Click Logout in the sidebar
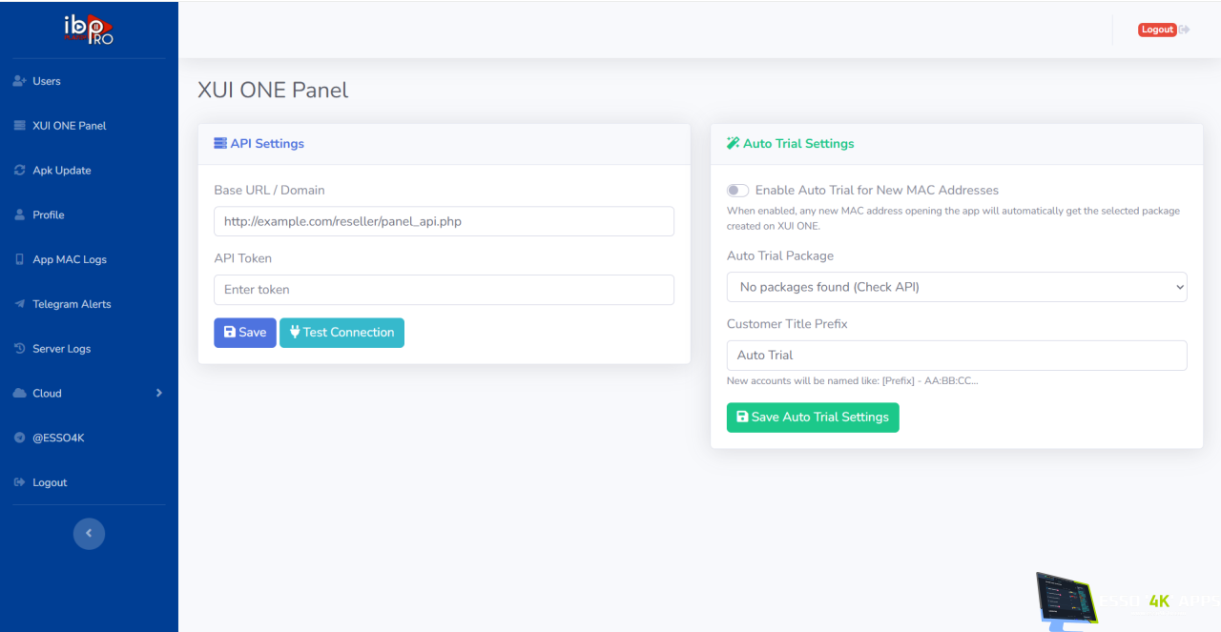The height and width of the screenshot is (632, 1221). pyautogui.click(x=89, y=482)
